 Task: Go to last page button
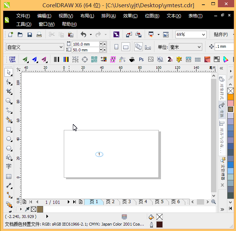pyautogui.click(x=74, y=202)
